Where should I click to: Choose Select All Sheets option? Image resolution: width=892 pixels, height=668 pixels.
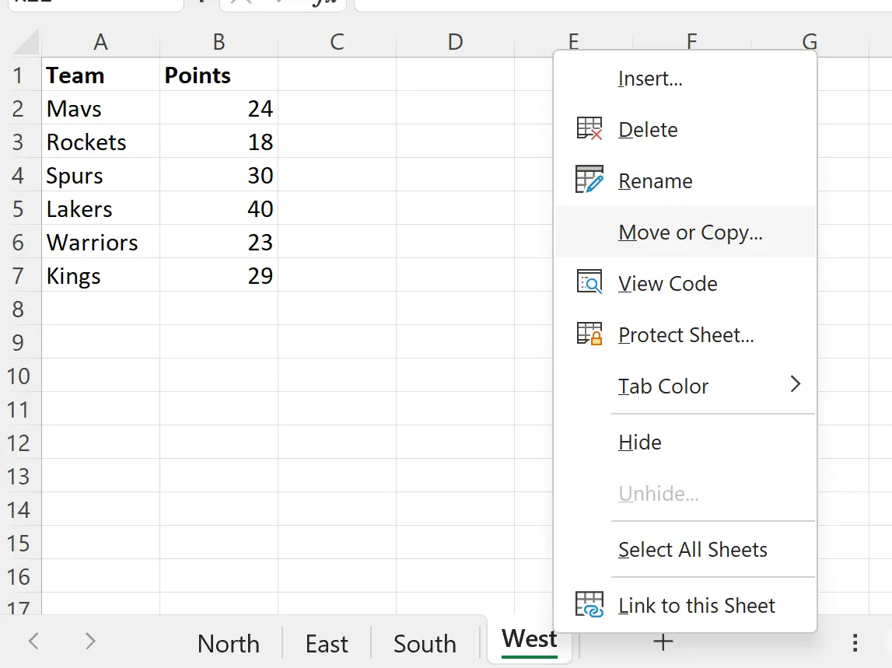[x=692, y=550]
